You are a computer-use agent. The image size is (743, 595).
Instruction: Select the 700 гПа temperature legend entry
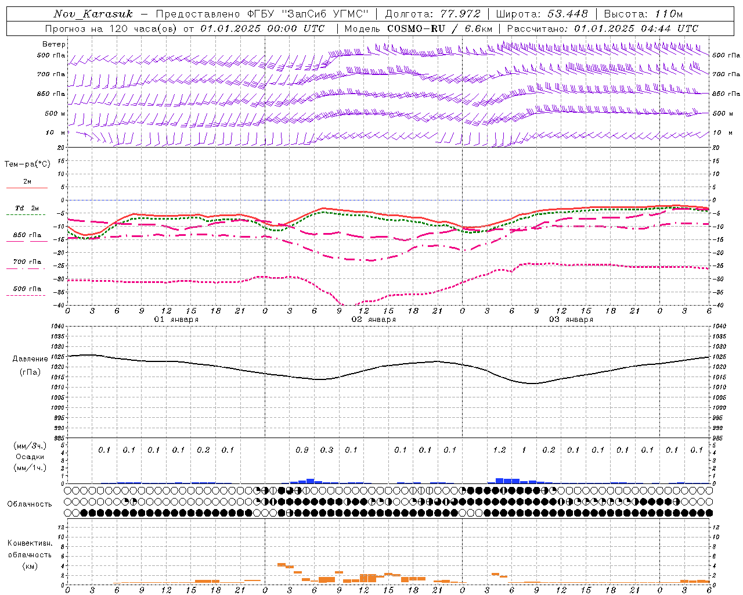click(x=27, y=262)
